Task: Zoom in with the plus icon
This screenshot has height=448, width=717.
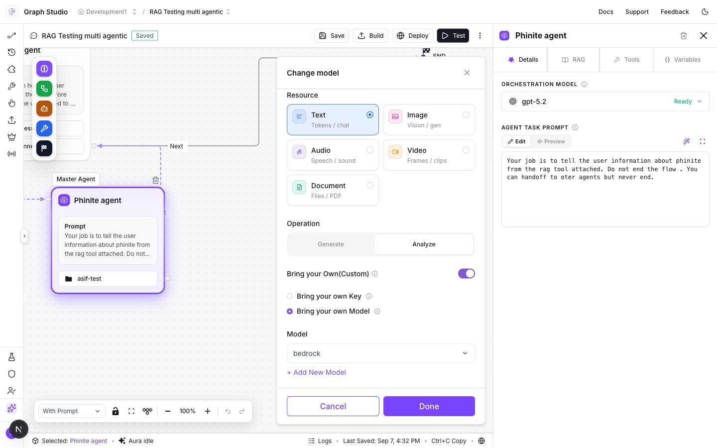Action: [208, 411]
